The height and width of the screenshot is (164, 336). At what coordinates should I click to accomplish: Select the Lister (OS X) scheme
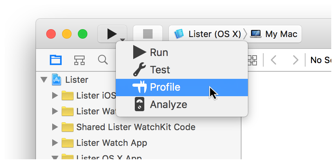coord(208,34)
